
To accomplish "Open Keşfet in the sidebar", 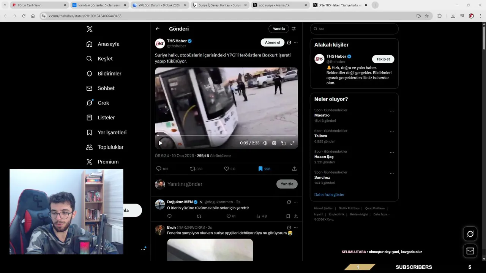I will tap(99, 59).
